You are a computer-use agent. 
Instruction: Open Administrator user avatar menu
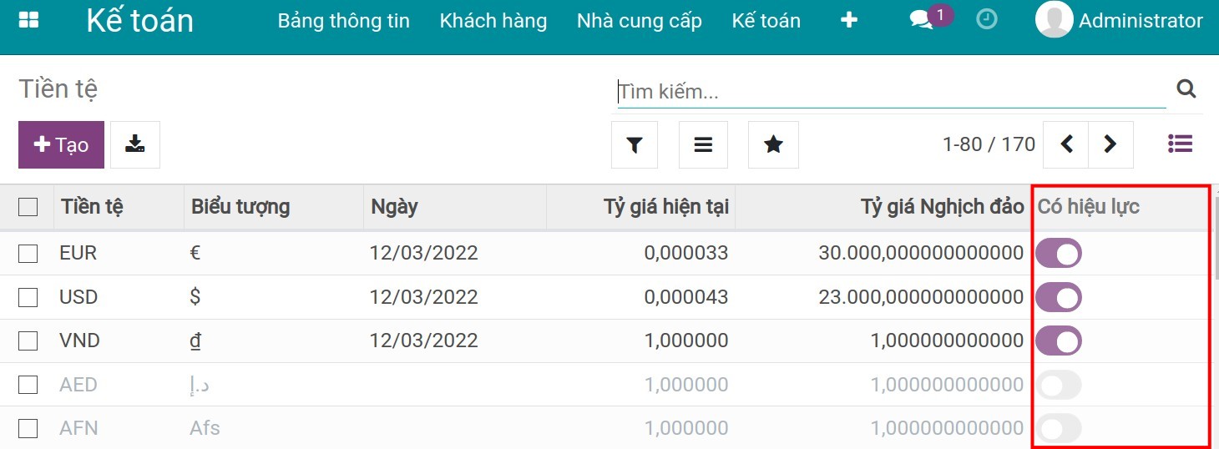click(1054, 19)
